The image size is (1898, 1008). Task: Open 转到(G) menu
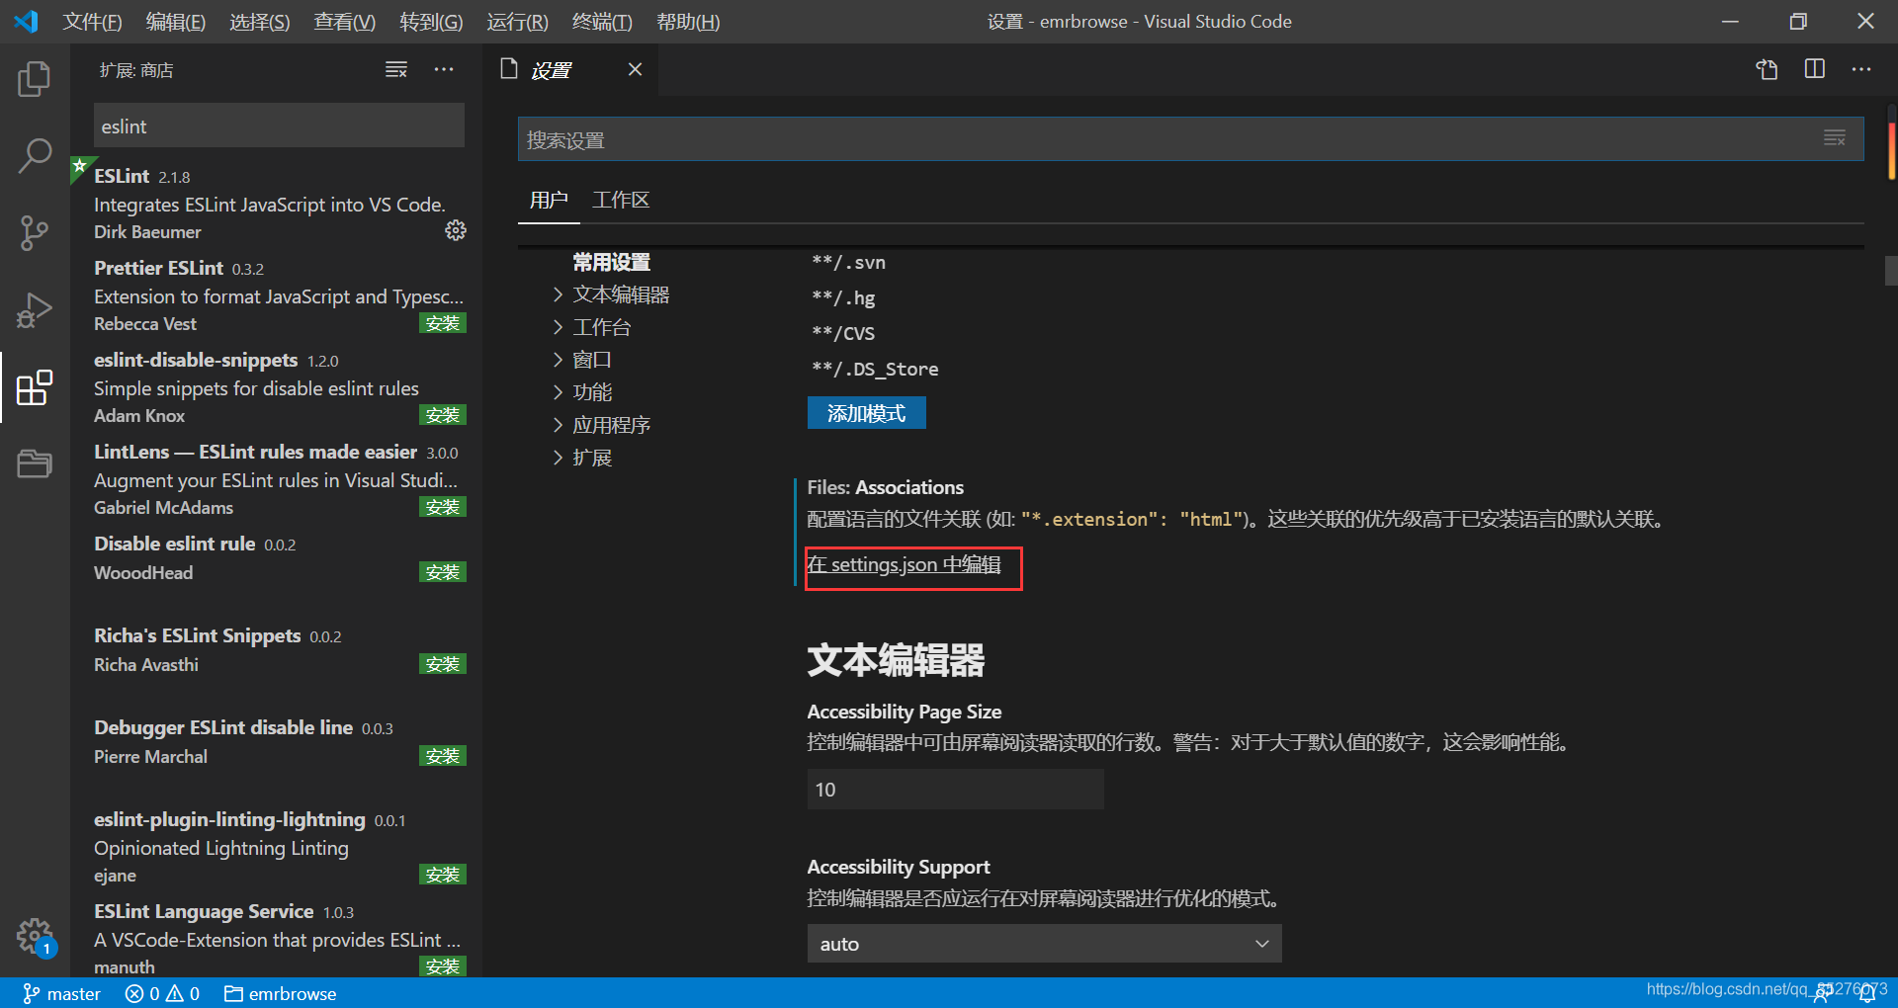(431, 22)
